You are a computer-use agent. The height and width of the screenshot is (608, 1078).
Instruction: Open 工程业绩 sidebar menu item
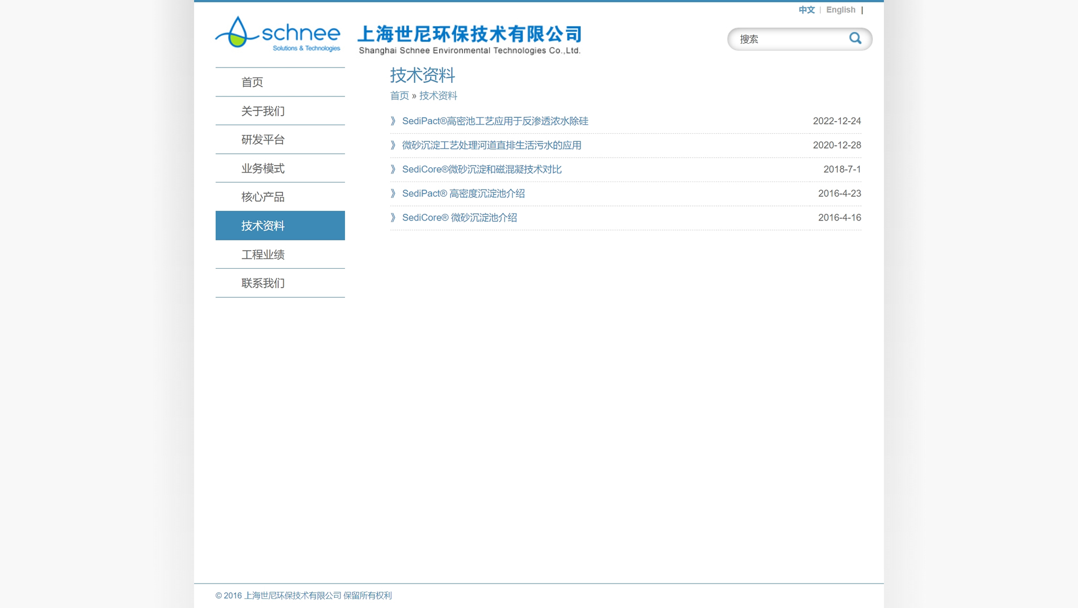click(280, 255)
